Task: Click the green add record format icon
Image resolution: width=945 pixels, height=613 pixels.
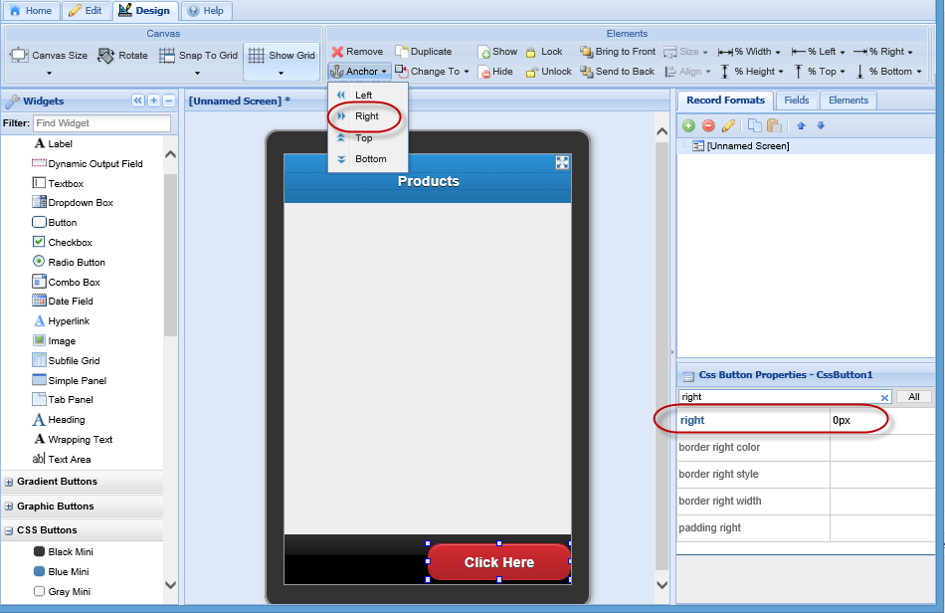Action: pos(688,126)
